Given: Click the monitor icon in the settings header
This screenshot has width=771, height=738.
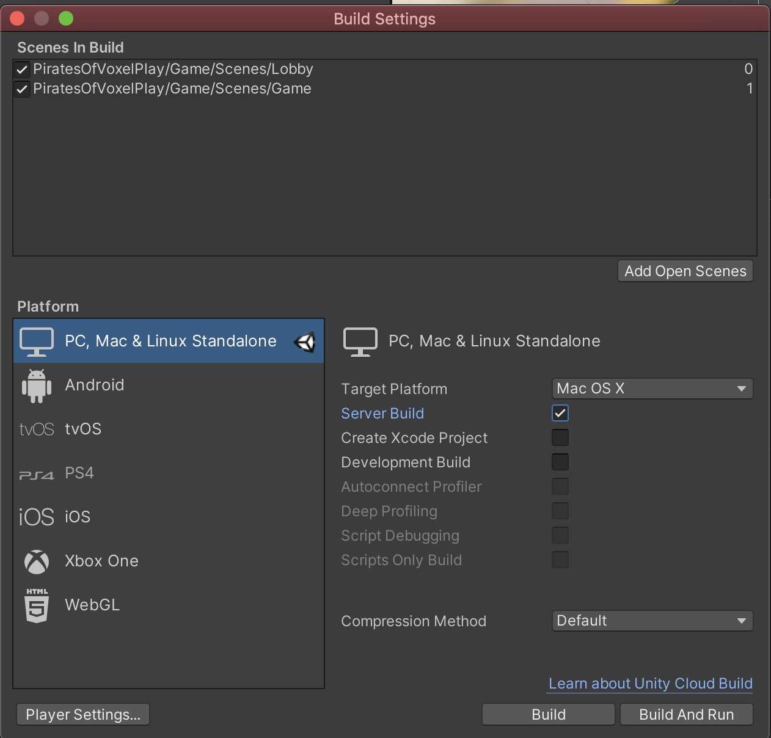Looking at the screenshot, I should pos(360,342).
